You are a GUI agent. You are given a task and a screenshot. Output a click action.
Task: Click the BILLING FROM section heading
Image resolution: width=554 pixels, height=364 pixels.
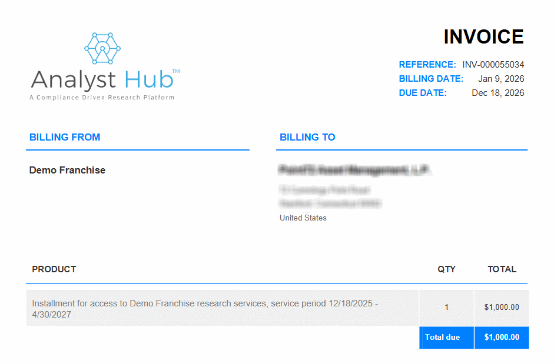[65, 137]
